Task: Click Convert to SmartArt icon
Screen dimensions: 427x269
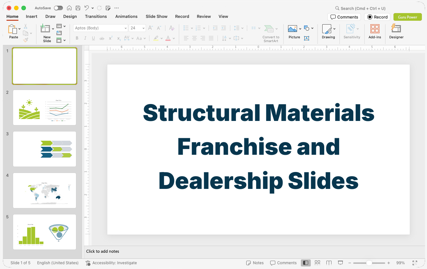Action: click(x=269, y=29)
